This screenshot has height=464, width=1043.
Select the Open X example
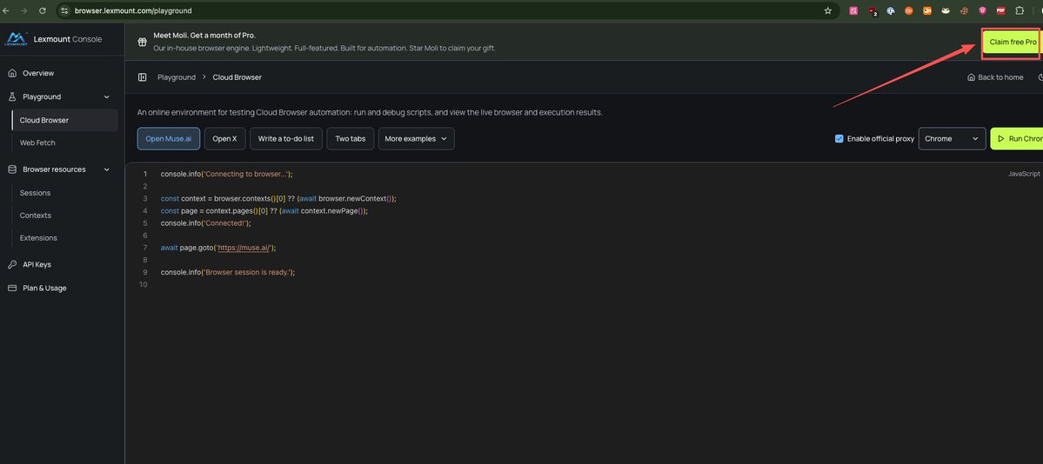[224, 139]
